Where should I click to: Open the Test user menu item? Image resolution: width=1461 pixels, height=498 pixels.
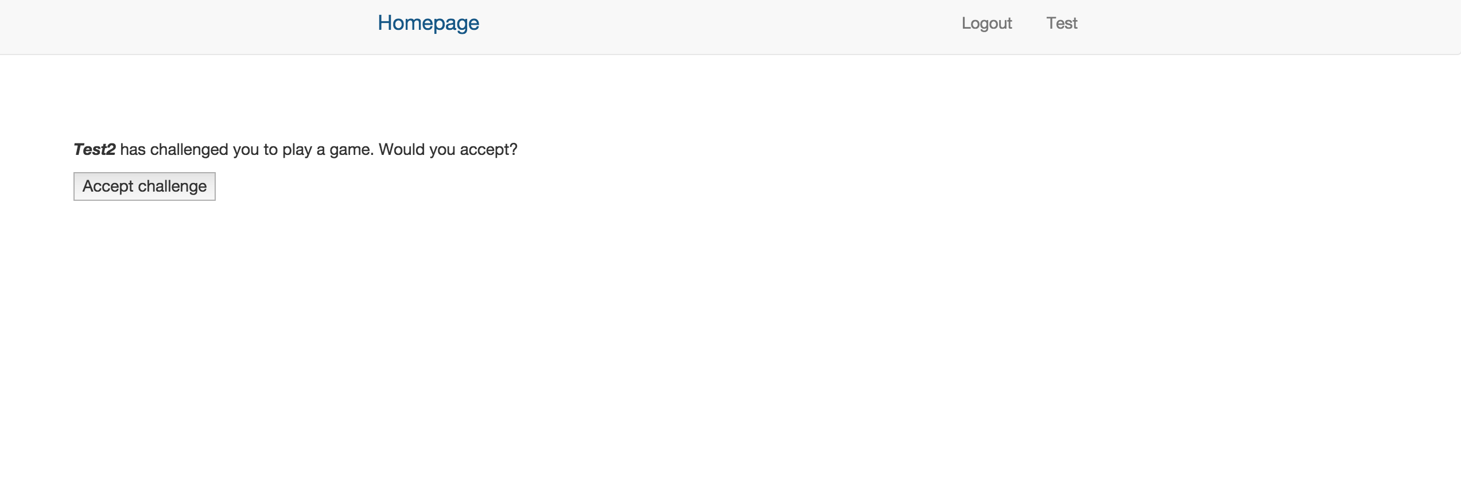(x=1062, y=24)
